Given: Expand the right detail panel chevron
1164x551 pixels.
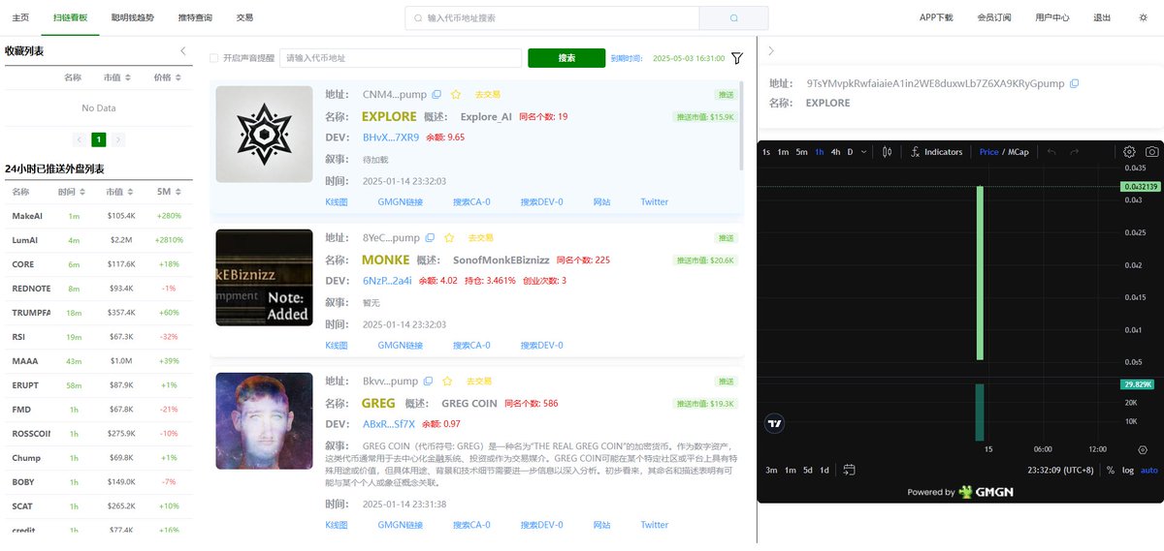Looking at the screenshot, I should [x=771, y=51].
